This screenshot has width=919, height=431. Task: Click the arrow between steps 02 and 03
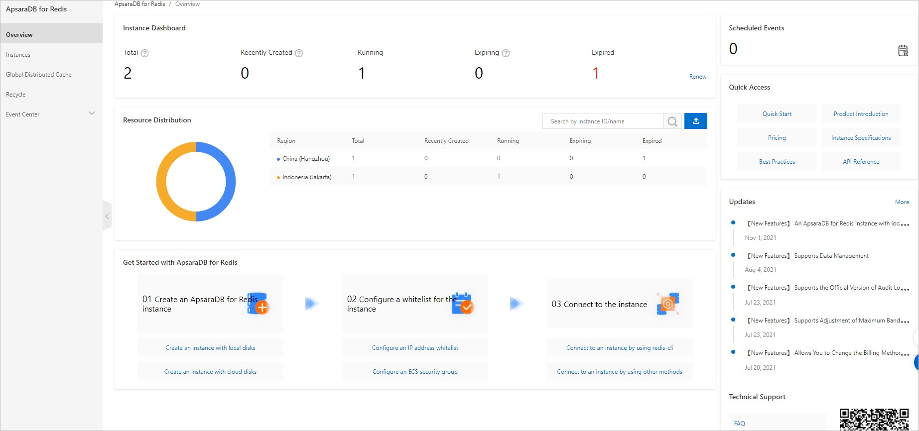coord(517,303)
